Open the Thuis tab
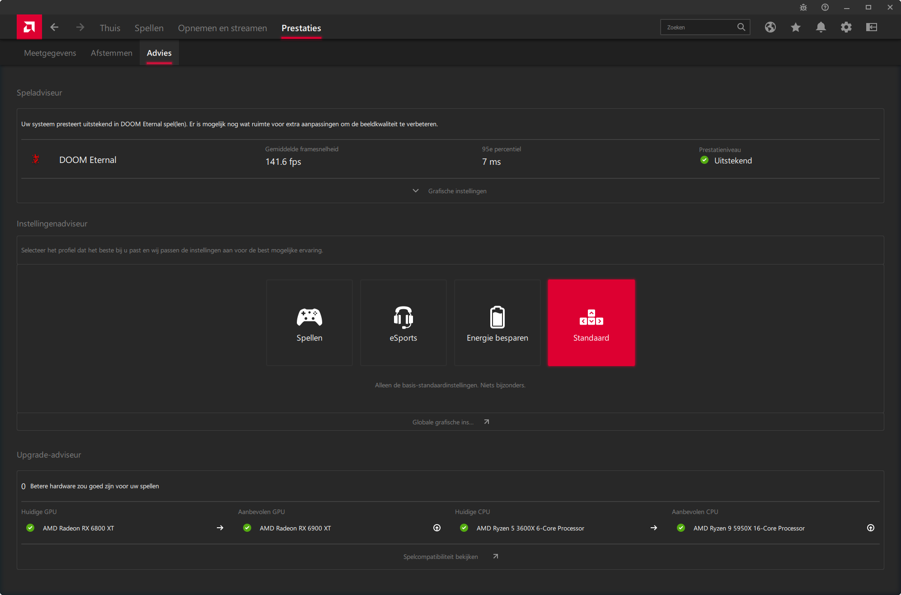This screenshot has width=901, height=595. point(110,28)
